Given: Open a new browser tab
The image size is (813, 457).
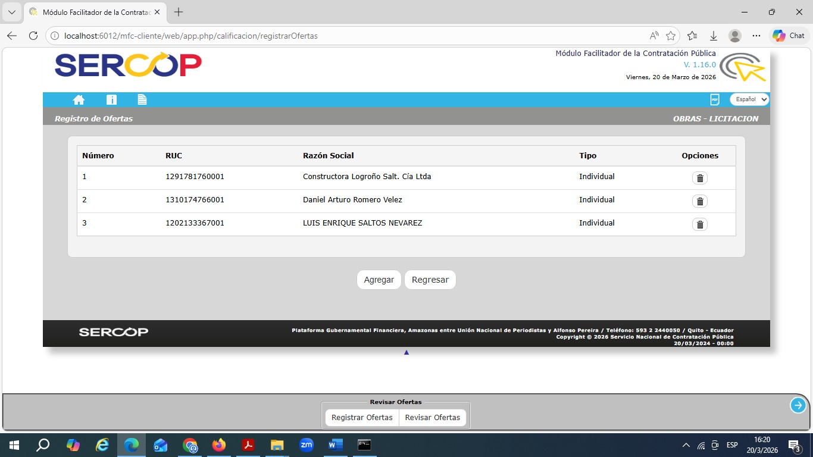Looking at the screenshot, I should pos(179,12).
